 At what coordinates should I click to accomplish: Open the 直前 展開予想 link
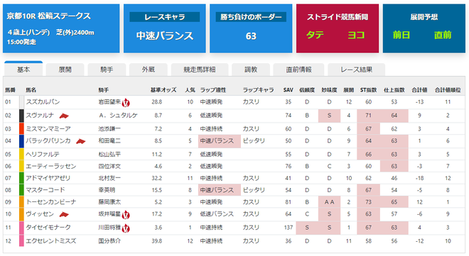coord(443,35)
